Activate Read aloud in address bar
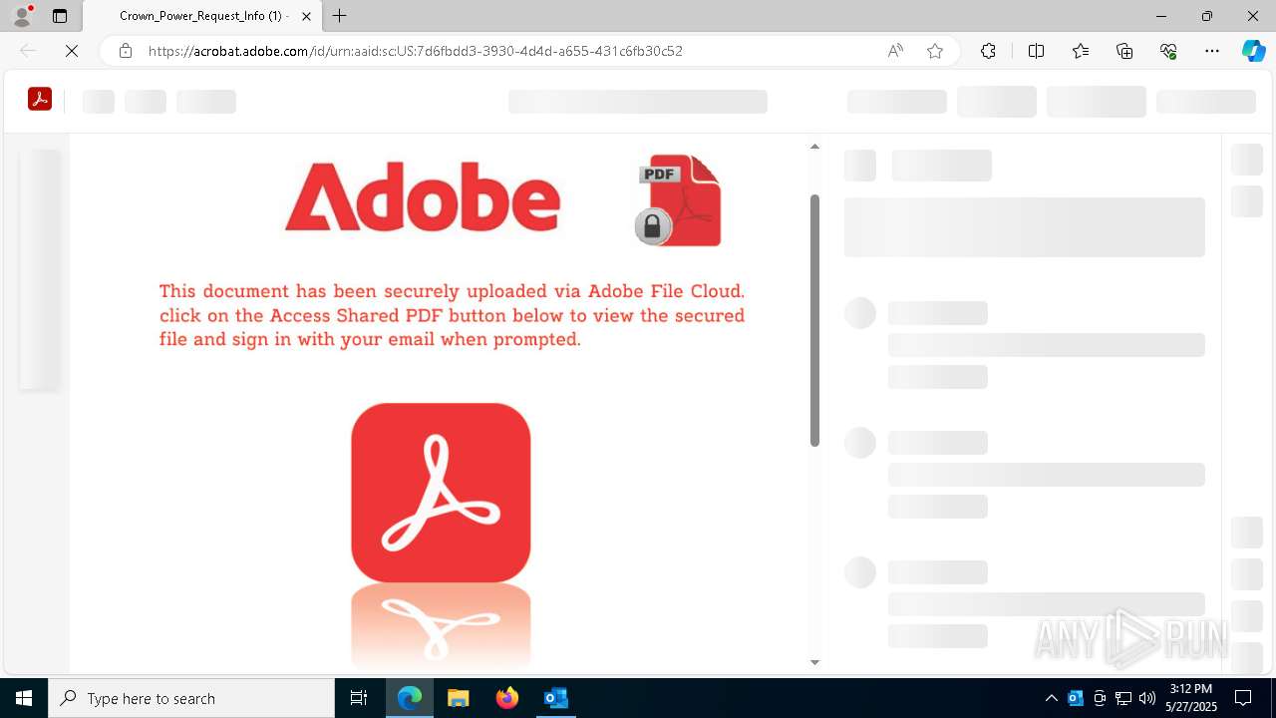 tap(895, 51)
